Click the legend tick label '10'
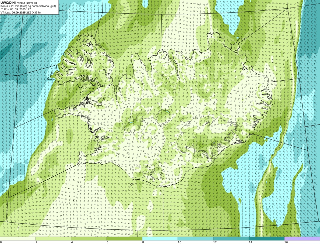Viewport: 320px width, 244px height. 179,242
